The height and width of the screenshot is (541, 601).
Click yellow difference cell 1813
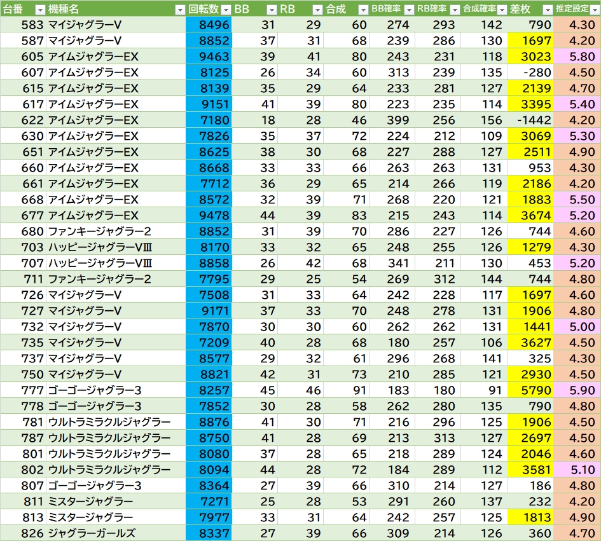pos(531,517)
